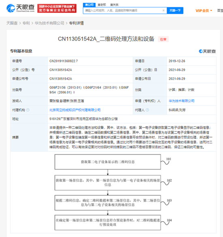Switch to the 查关系 tab
The image size is (223, 237).
(114, 5)
